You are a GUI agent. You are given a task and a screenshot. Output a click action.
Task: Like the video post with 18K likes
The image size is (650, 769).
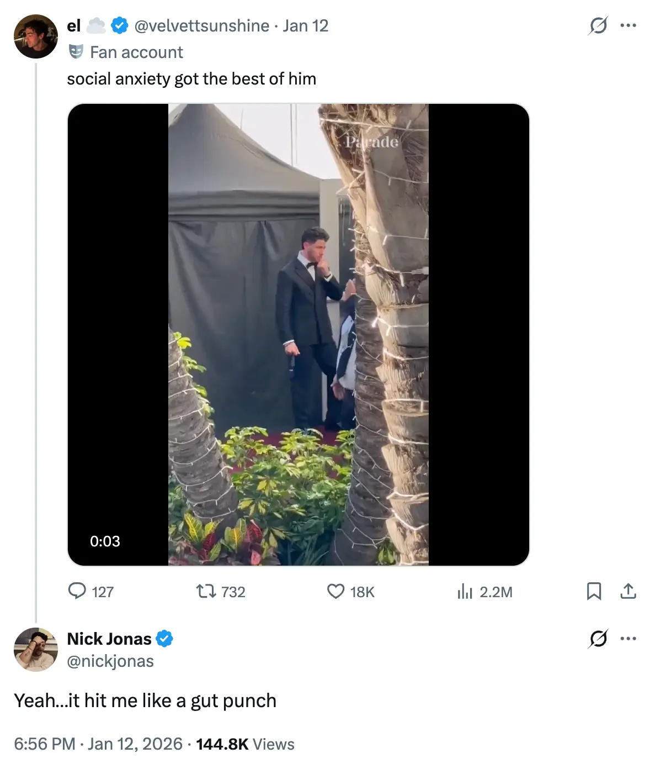coord(337,592)
